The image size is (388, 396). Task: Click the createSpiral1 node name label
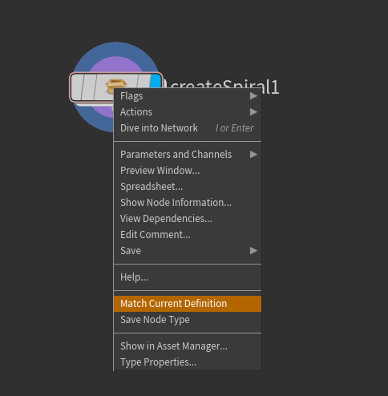point(224,85)
